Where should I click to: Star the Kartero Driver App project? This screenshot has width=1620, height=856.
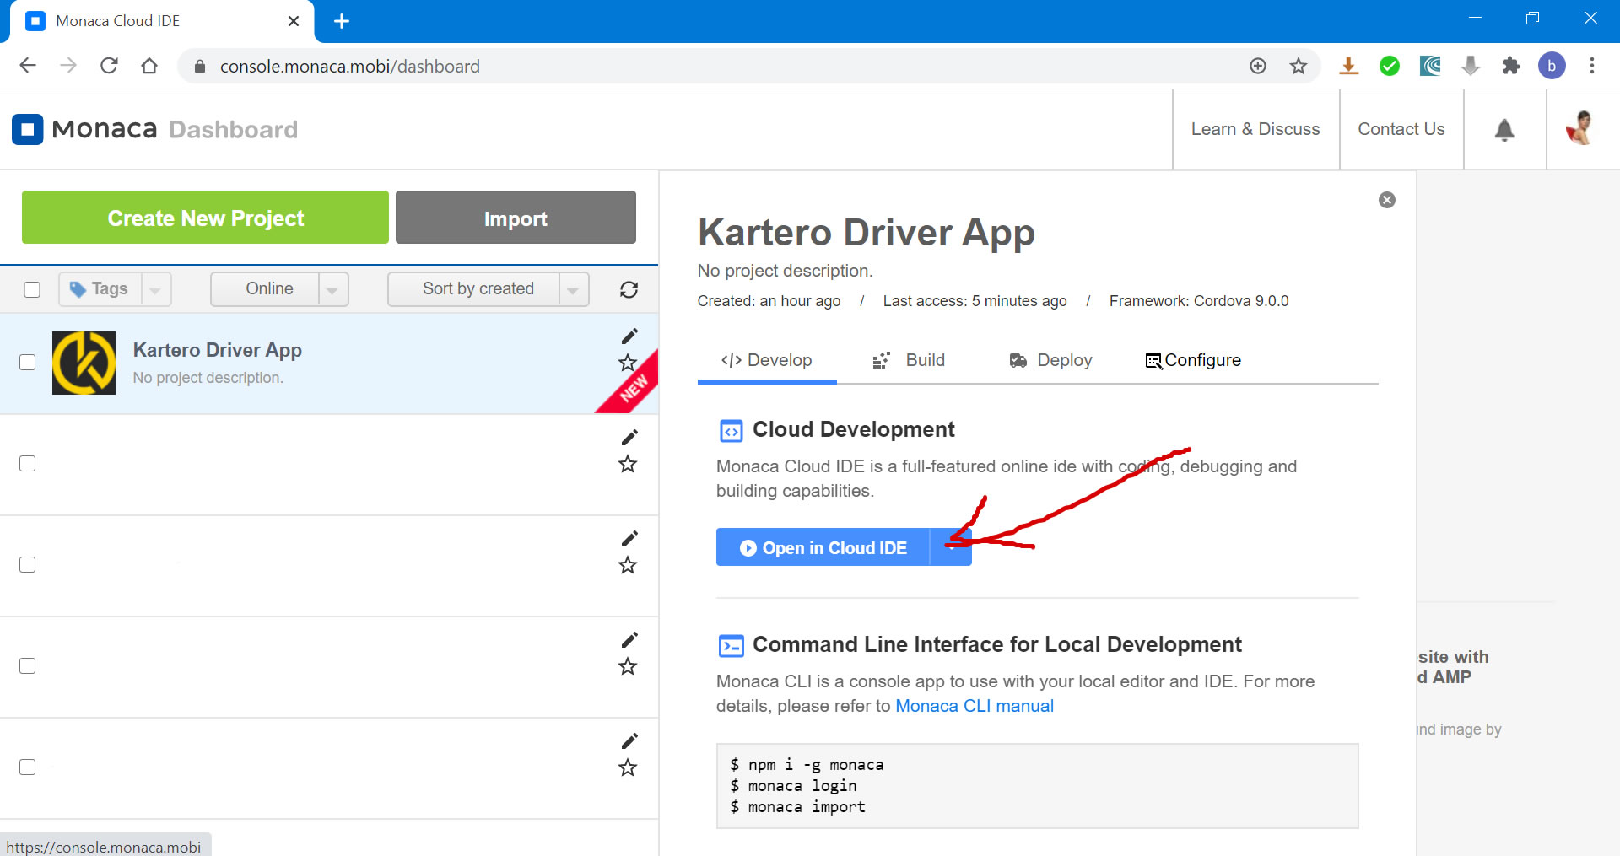(x=628, y=363)
